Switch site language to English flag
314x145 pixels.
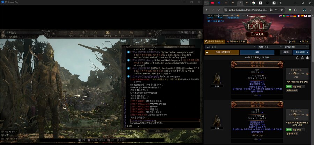tap(281, 16)
